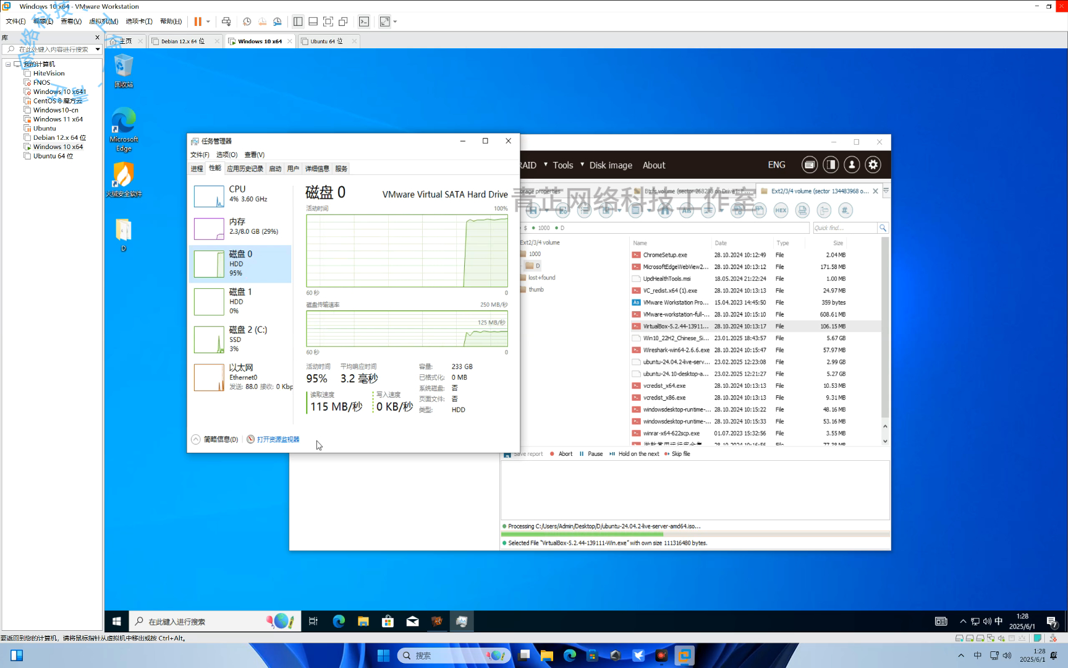Open Recycle Bin icon on guest desktop

[124, 71]
